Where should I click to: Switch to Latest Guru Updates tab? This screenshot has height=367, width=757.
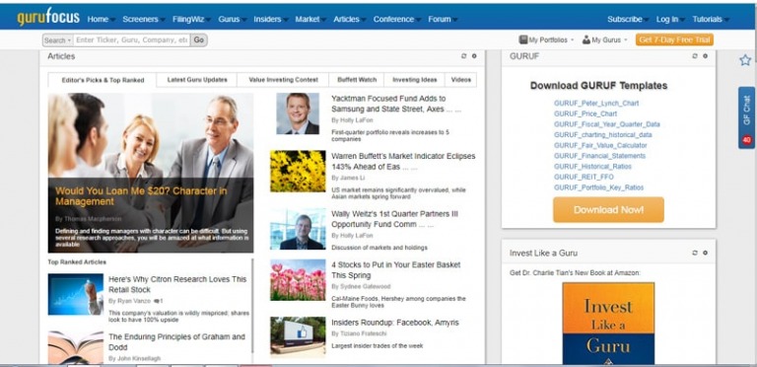[197, 80]
